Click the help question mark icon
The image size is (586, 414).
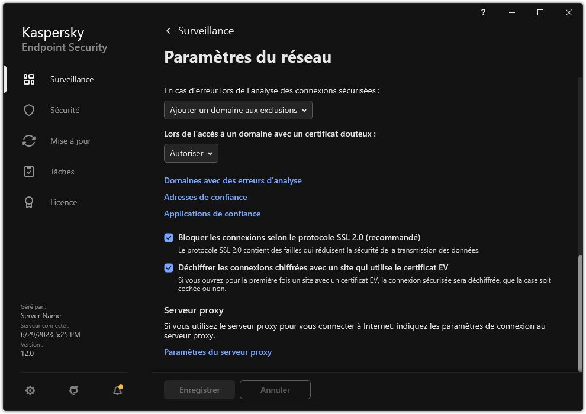[482, 12]
